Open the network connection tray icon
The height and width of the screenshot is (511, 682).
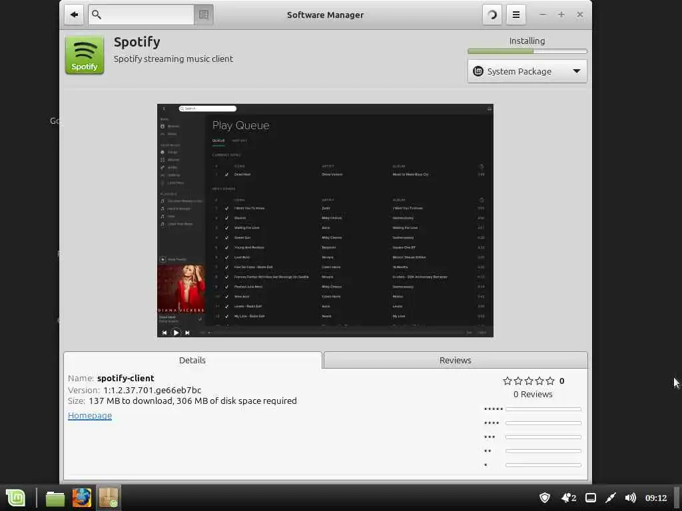pos(611,498)
